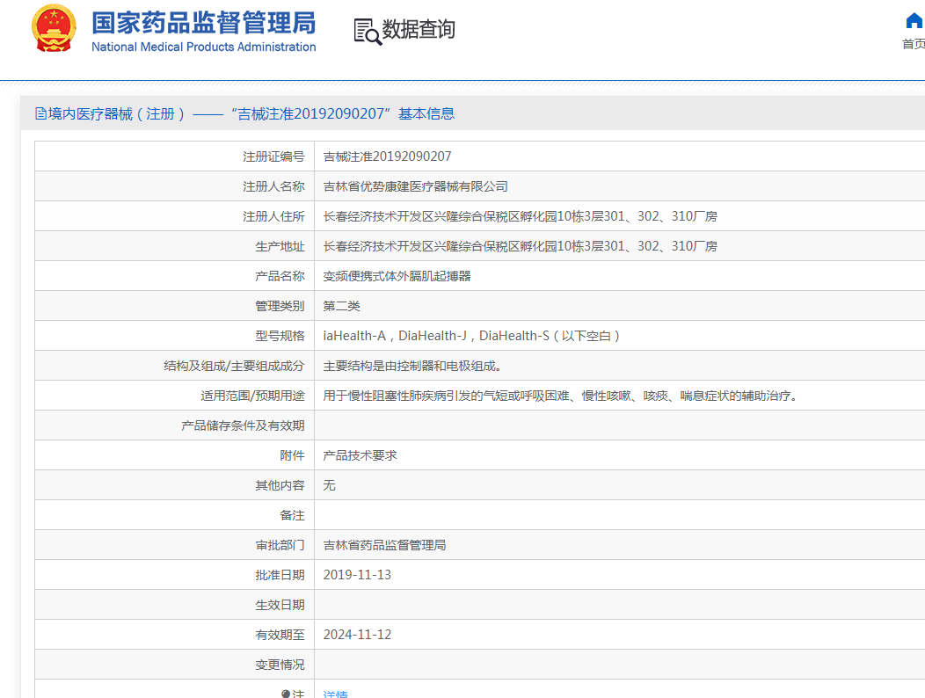Select the 审批部门 value 吉林省药品监督管理局
925x698 pixels.
[x=384, y=544]
